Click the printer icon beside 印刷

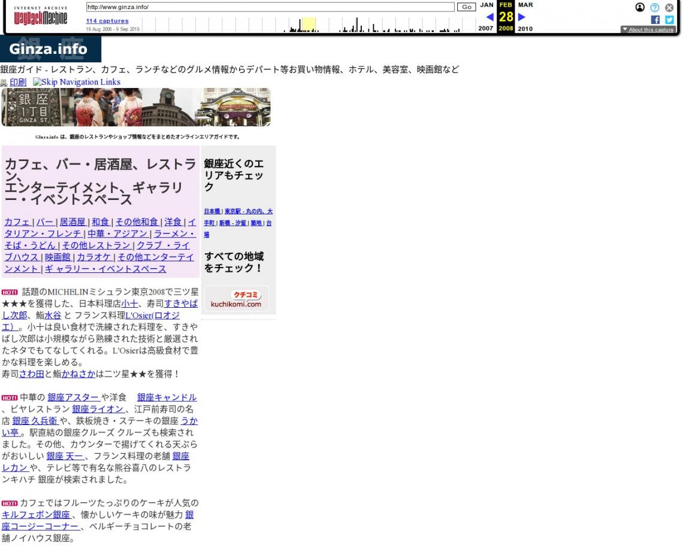click(4, 83)
